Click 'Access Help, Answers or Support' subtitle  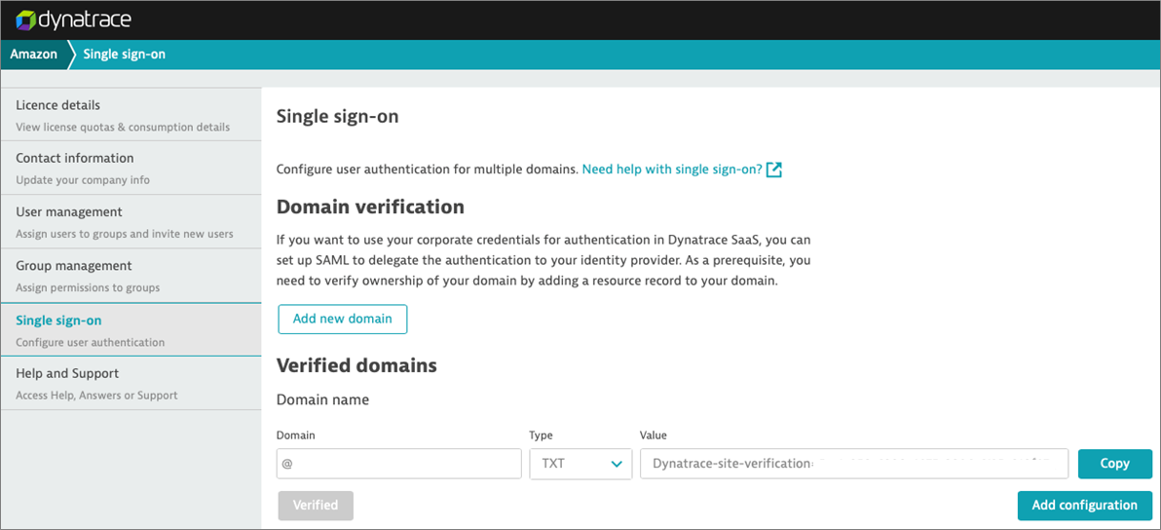point(97,396)
